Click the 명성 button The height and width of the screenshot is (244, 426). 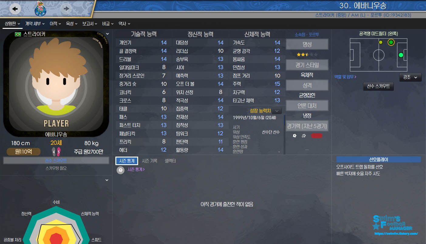(307, 44)
